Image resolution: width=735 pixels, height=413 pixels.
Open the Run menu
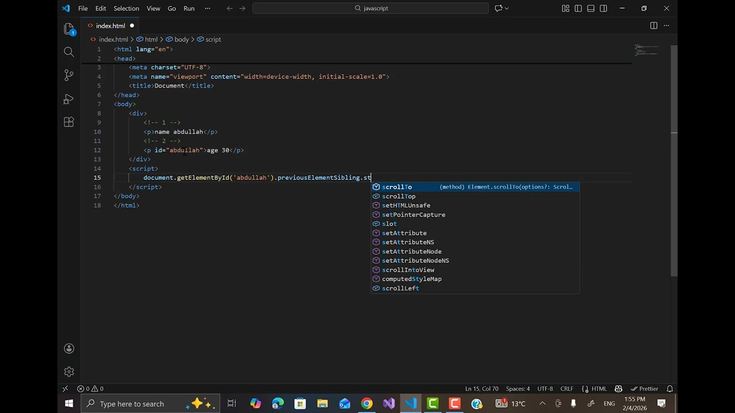coord(189,8)
